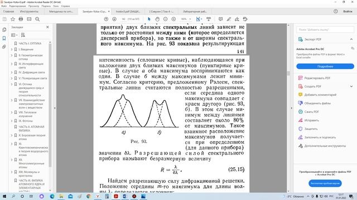
Task: Toggle the bookmarks panel icon in the left rail
Action: point(4,38)
